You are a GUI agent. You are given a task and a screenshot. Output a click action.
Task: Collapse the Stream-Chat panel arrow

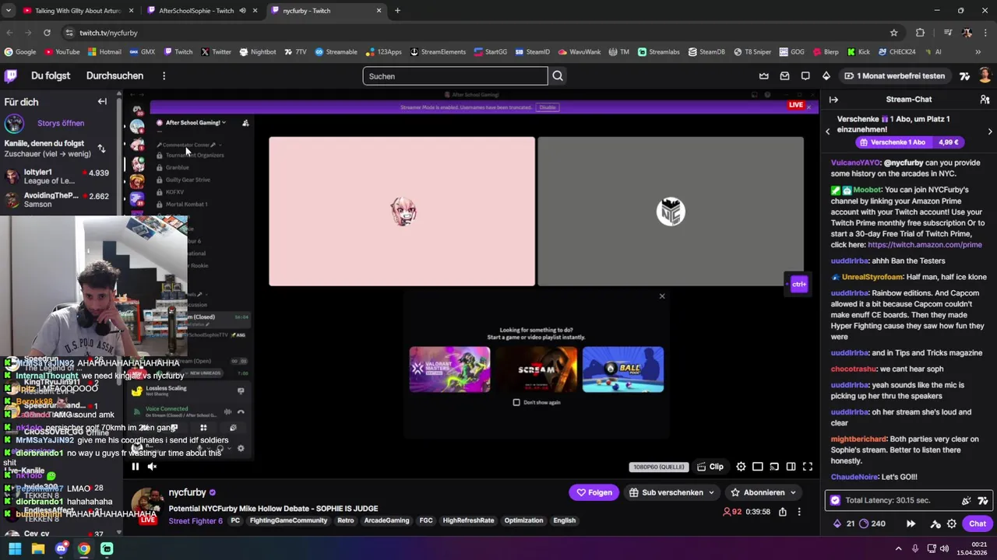point(833,100)
